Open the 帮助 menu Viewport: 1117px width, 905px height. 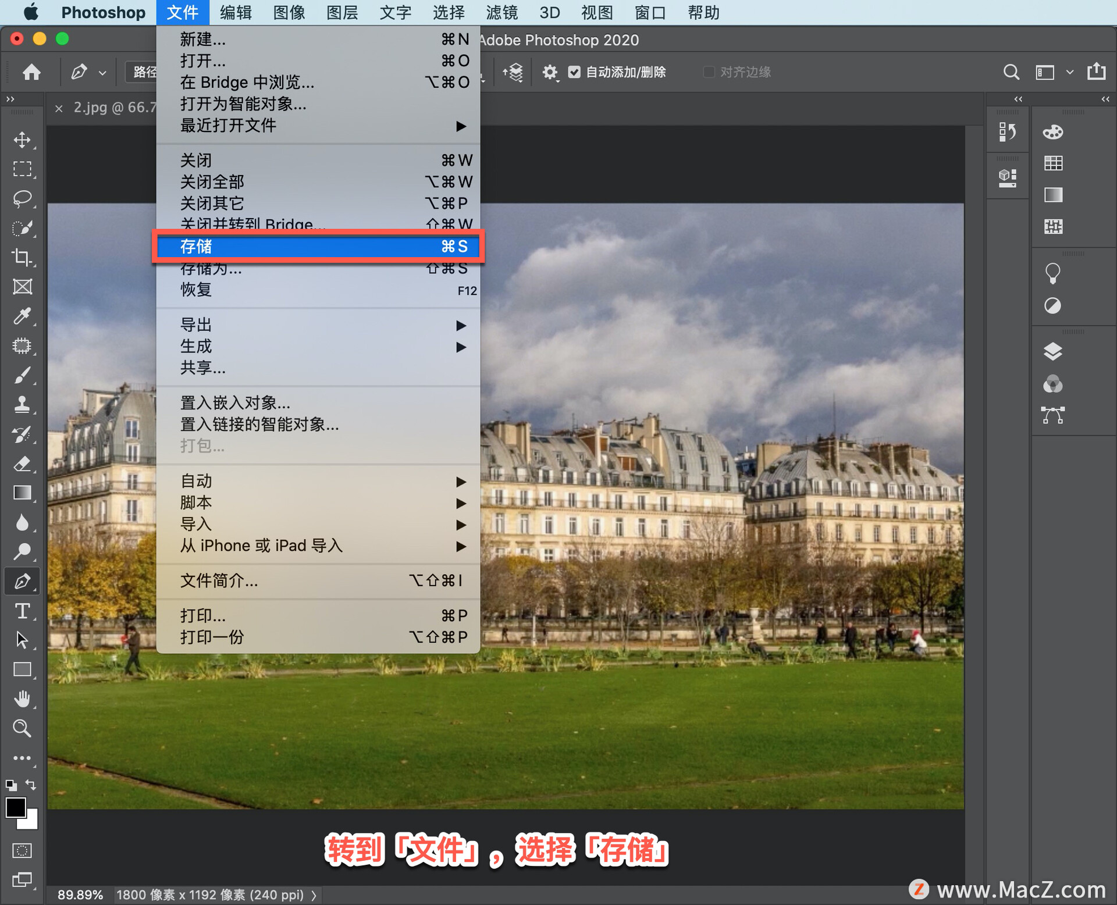click(703, 12)
